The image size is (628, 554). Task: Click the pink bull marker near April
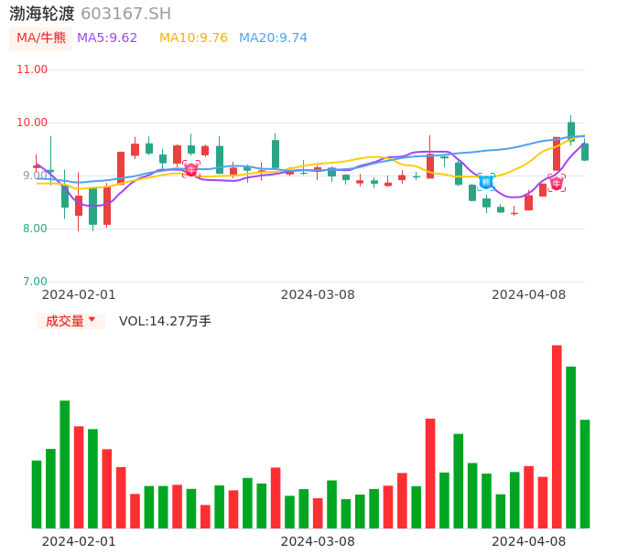(x=556, y=183)
